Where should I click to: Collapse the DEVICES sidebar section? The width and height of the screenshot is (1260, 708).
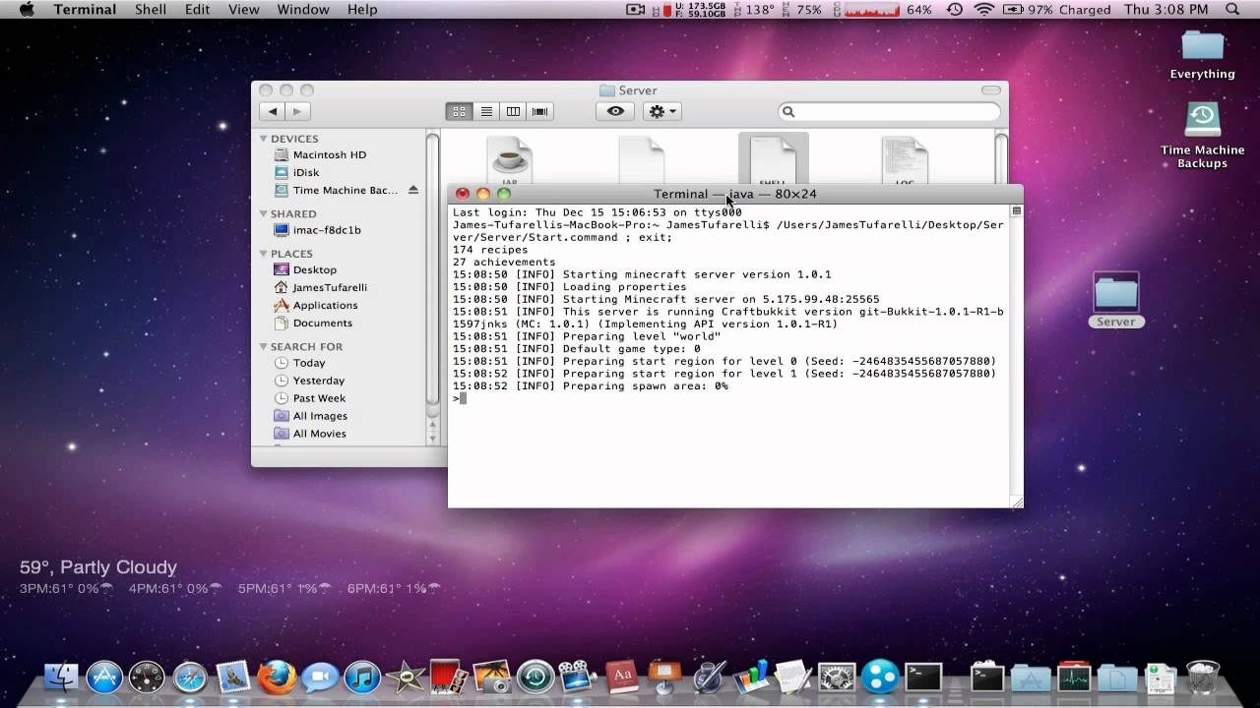(264, 139)
